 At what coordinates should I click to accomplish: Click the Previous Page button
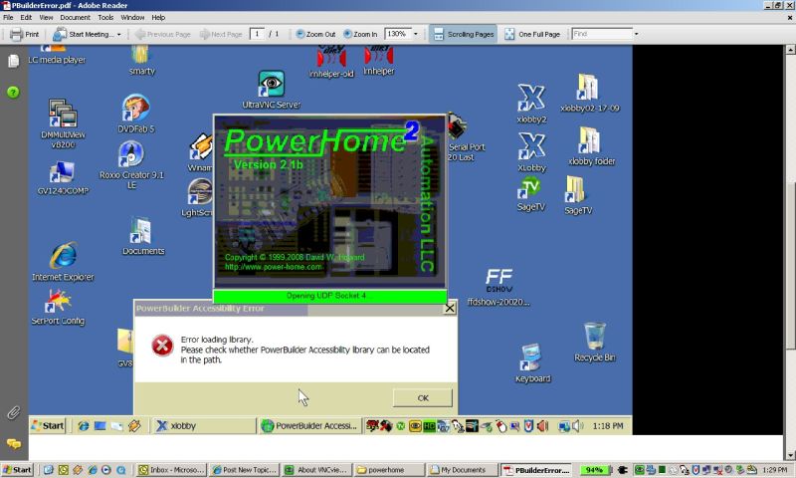163,34
